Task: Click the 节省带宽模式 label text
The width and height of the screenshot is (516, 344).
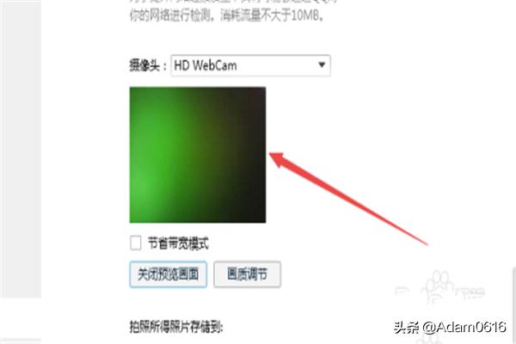Action: pos(178,243)
